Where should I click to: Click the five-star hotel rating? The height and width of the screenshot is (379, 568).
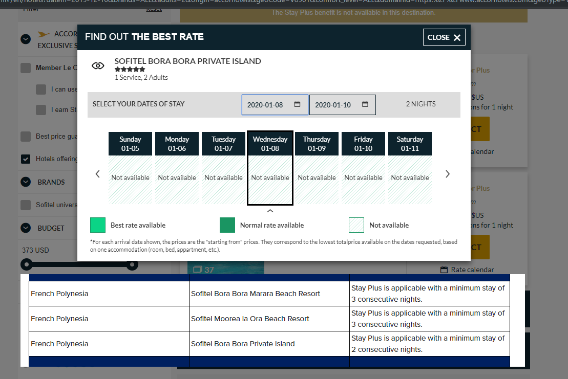[x=130, y=70]
